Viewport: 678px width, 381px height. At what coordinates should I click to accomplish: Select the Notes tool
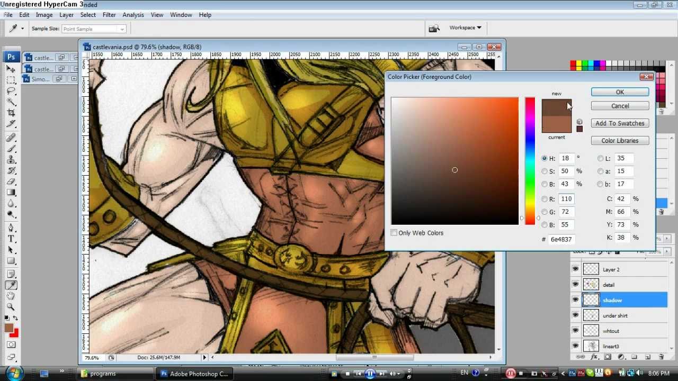click(x=11, y=274)
